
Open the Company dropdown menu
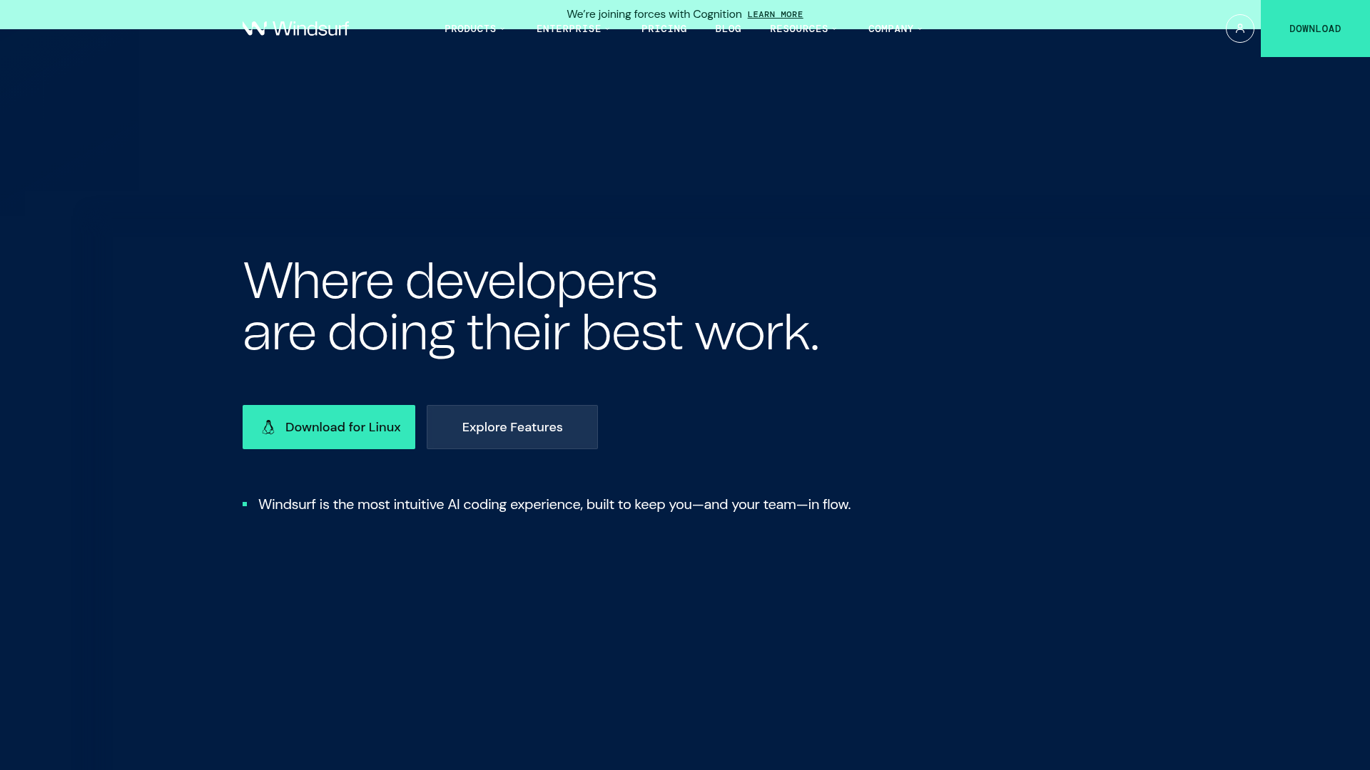point(890,29)
